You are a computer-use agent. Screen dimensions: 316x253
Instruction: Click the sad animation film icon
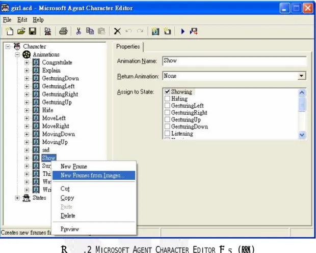point(36,150)
